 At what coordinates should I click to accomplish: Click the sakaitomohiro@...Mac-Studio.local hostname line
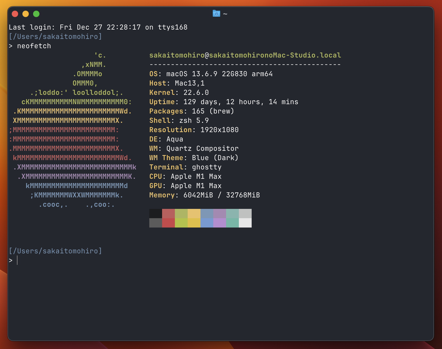pos(245,55)
